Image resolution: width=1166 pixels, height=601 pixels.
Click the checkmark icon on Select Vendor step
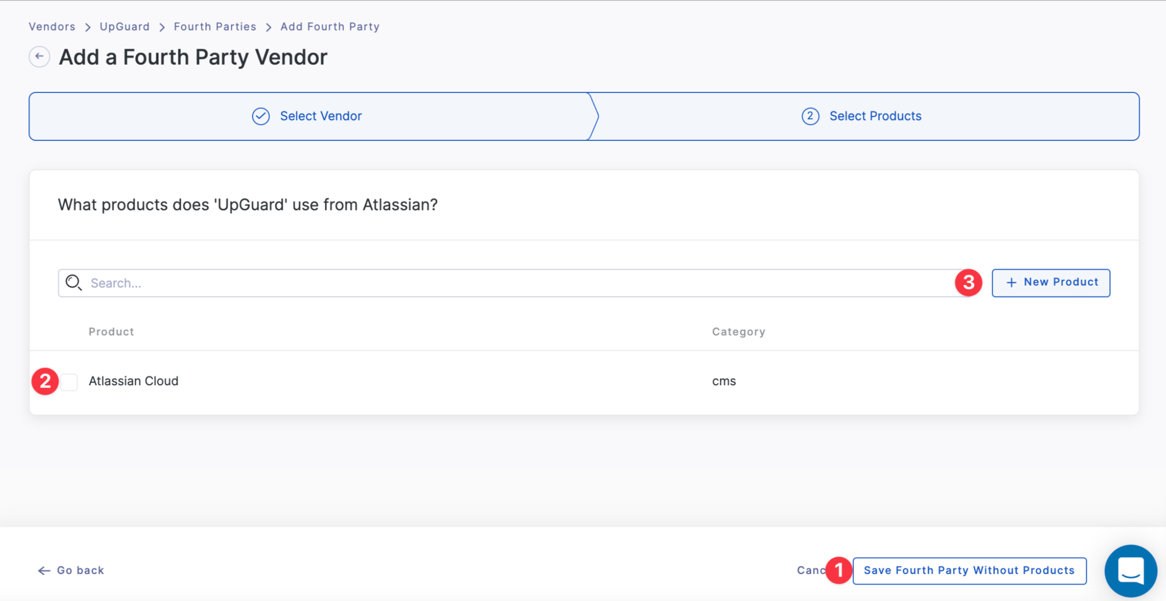tap(261, 116)
